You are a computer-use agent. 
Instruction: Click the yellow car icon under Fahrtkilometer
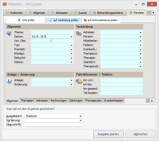click(x=78, y=81)
